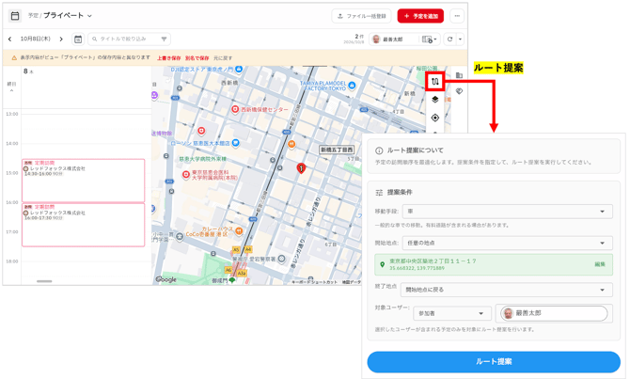Click the tag icon in right sidebar
630x379 pixels.
[459, 91]
